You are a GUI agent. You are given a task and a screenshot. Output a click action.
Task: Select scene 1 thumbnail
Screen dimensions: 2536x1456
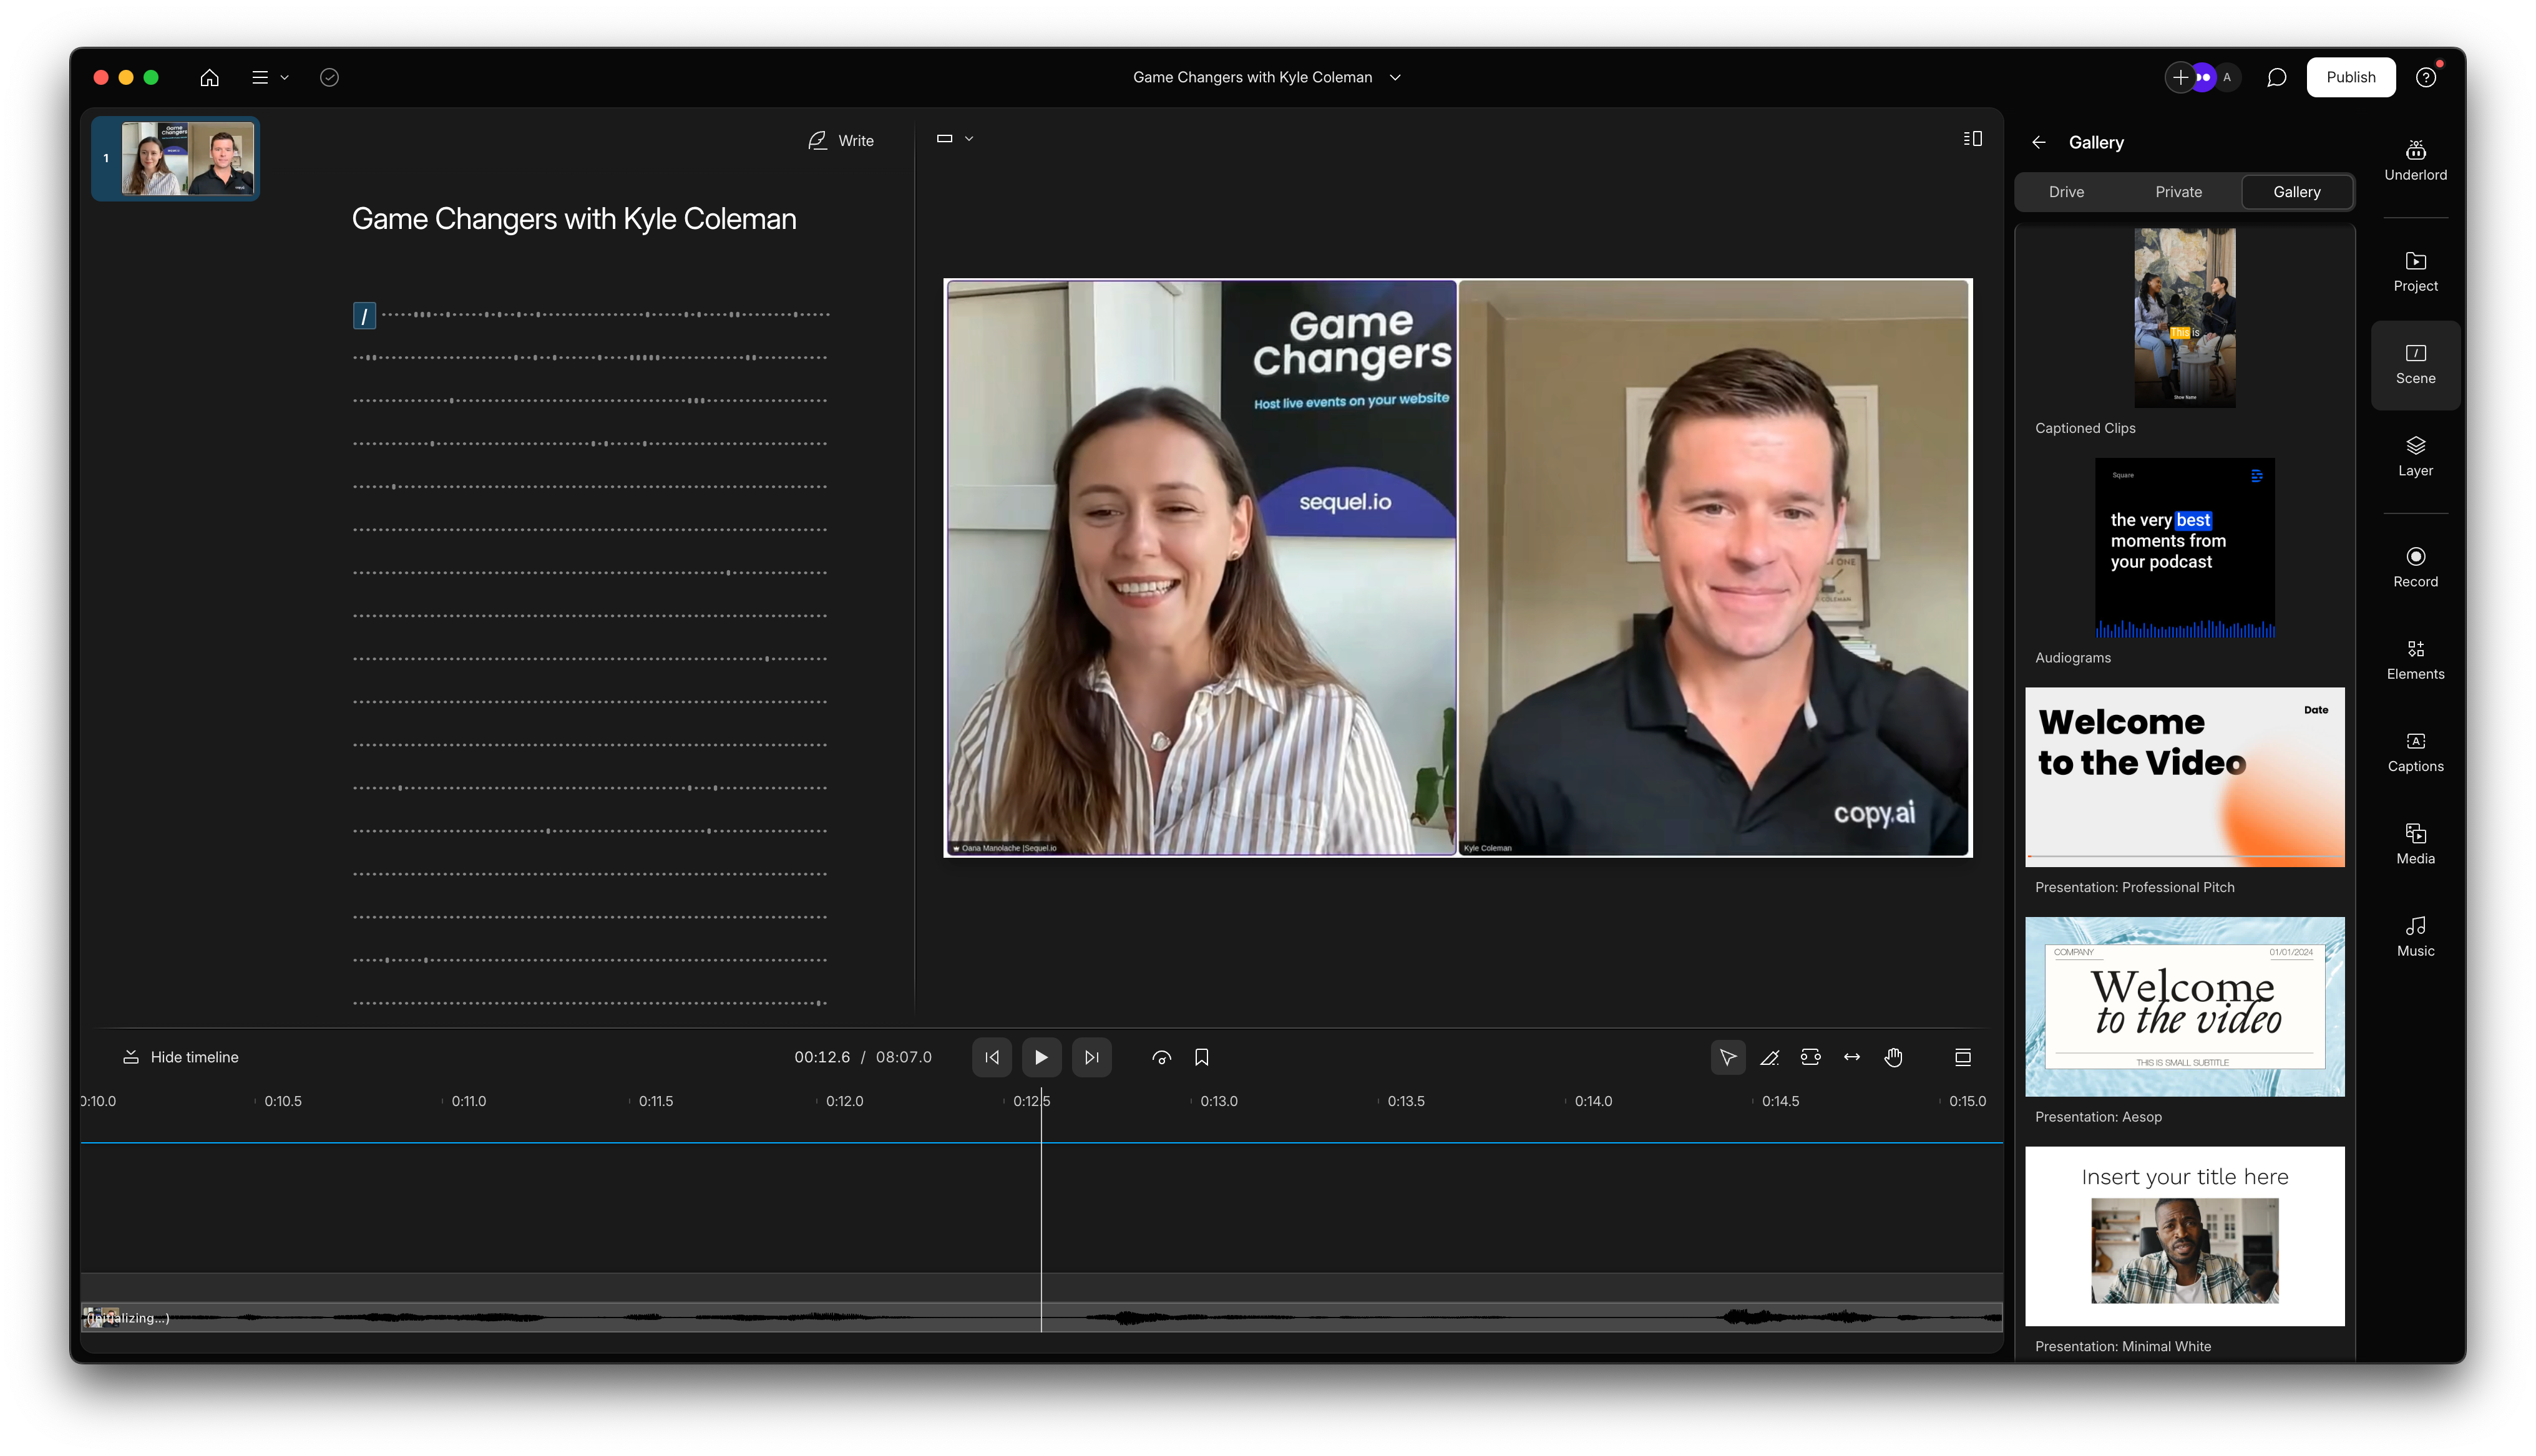click(176, 158)
